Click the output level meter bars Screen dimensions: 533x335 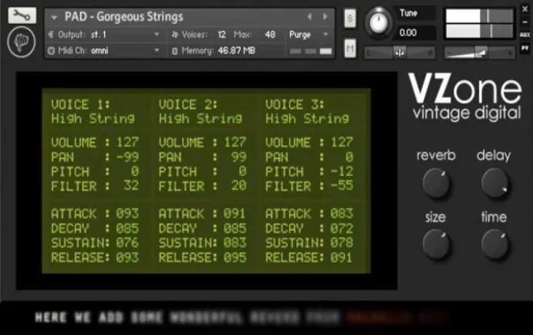[x=479, y=23]
